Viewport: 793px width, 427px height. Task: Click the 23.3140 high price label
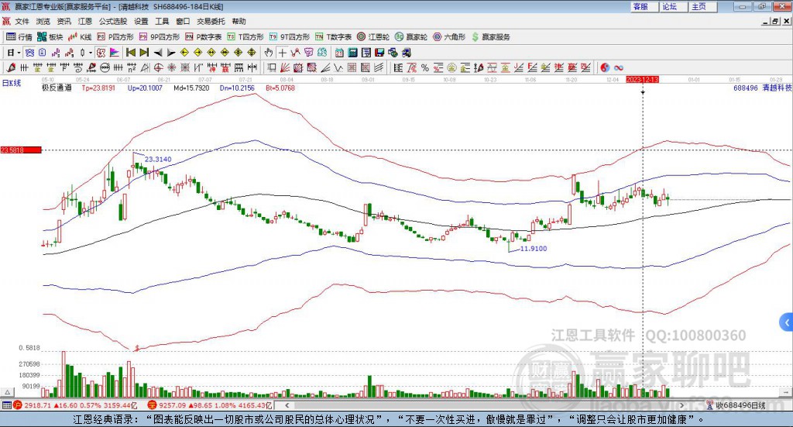pyautogui.click(x=158, y=159)
